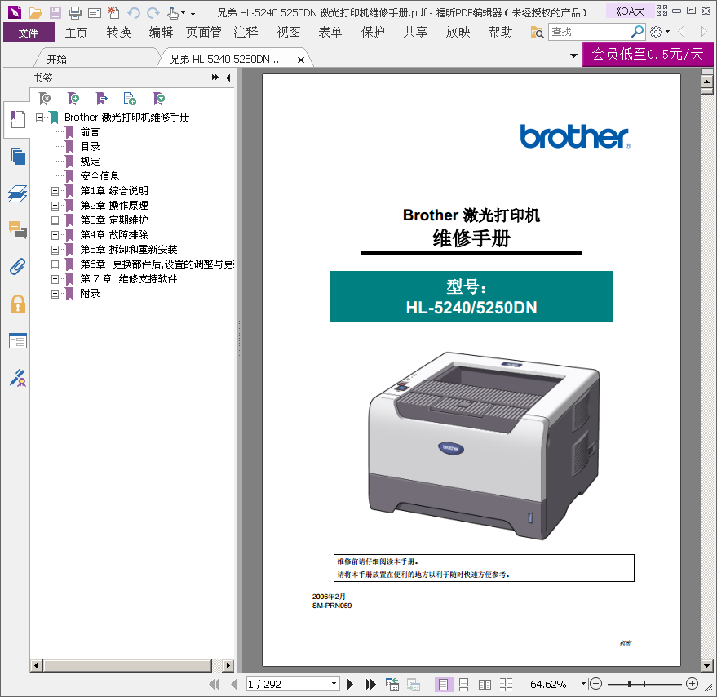
Task: Click the advanced search folder icon
Action: tap(537, 32)
